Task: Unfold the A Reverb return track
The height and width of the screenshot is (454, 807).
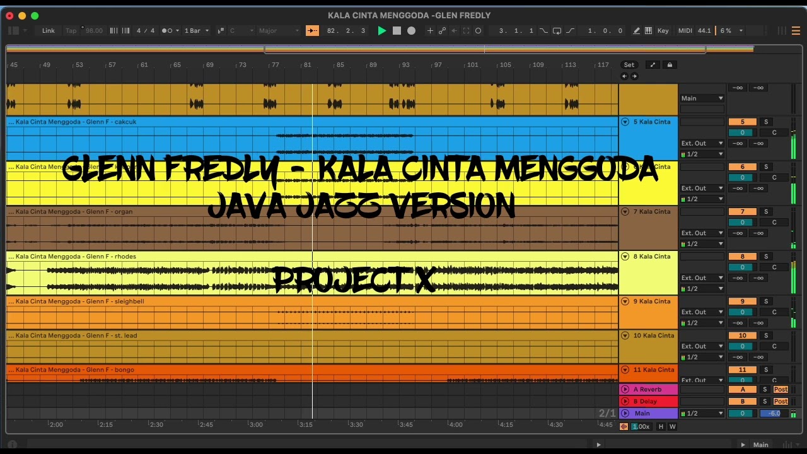Action: pos(625,390)
